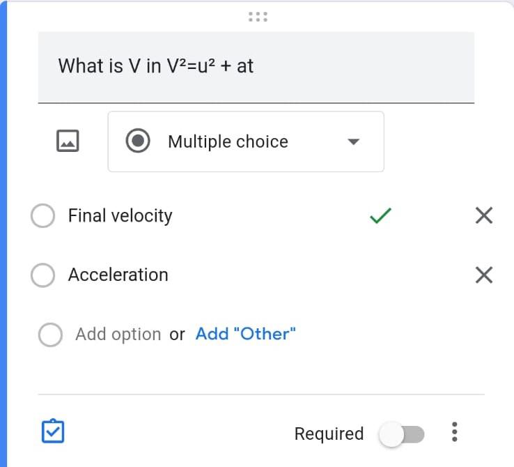The height and width of the screenshot is (467, 514).
Task: Edit the Acceleration option text
Action: (118, 275)
